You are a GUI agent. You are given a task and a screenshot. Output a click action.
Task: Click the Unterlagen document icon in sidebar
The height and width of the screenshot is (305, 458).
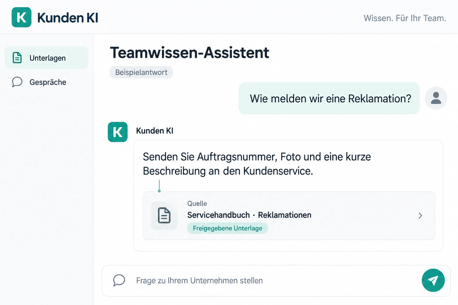(17, 58)
